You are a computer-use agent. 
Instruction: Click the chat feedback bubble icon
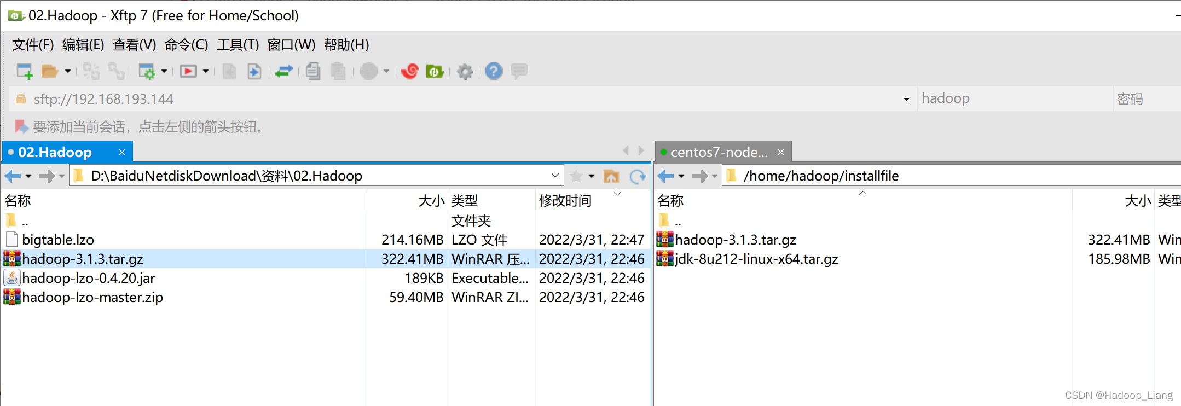pos(519,71)
